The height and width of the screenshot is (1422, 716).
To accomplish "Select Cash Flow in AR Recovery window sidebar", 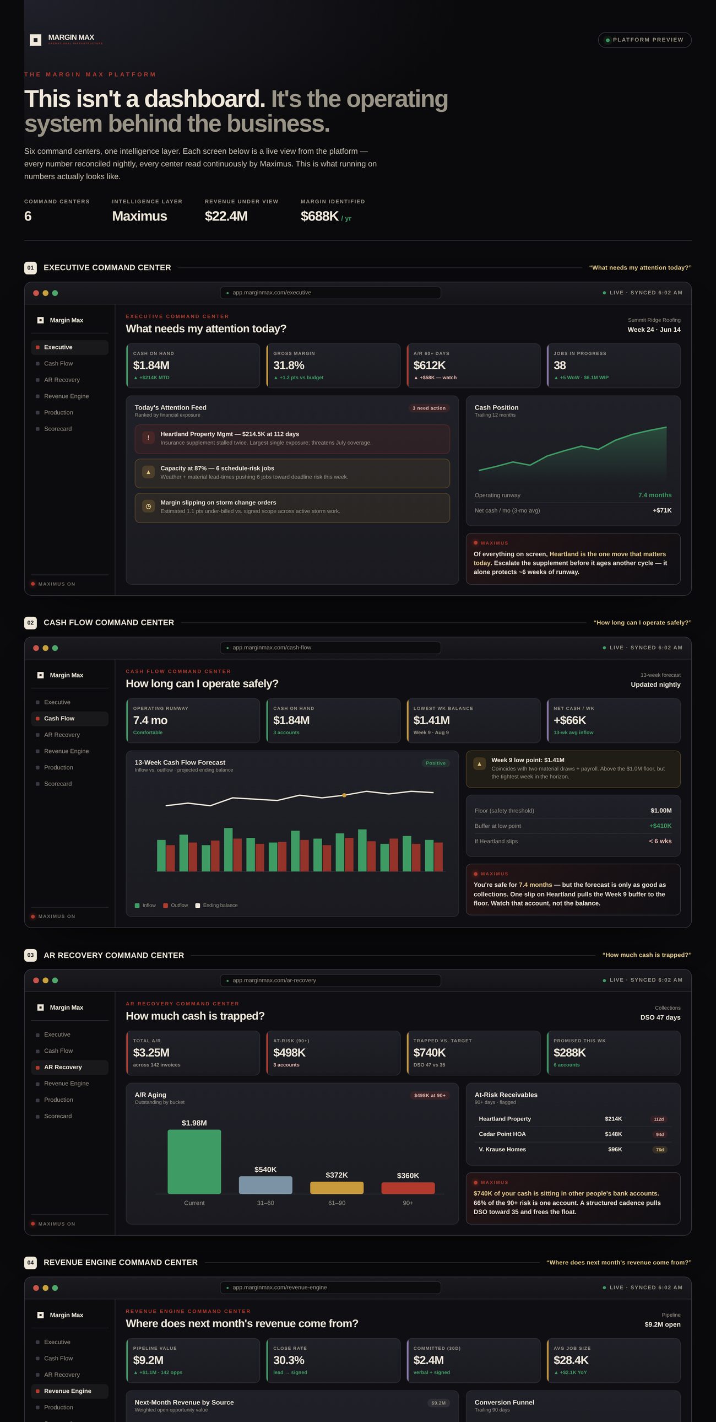I will [69, 1051].
